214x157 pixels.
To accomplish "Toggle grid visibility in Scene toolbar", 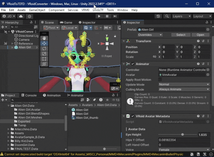I will (x=86, y=28).
